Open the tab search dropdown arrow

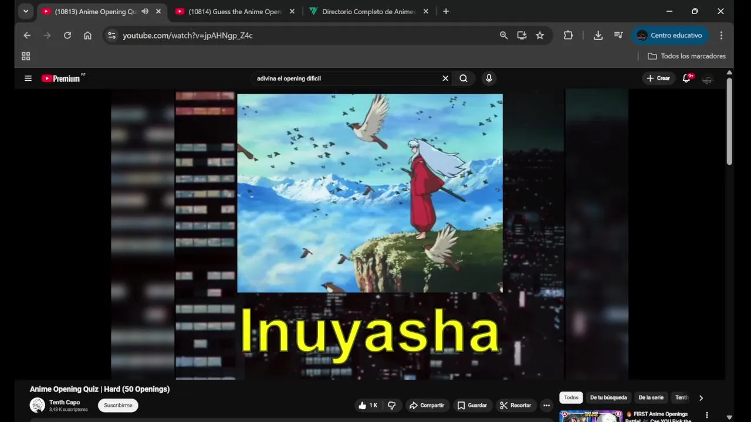coord(25,11)
